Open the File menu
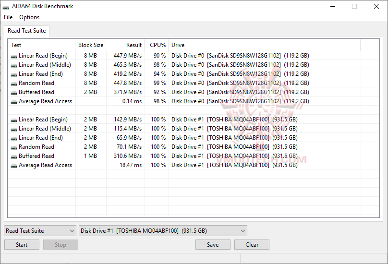Viewport: 388px width, 264px height. pos(8,17)
